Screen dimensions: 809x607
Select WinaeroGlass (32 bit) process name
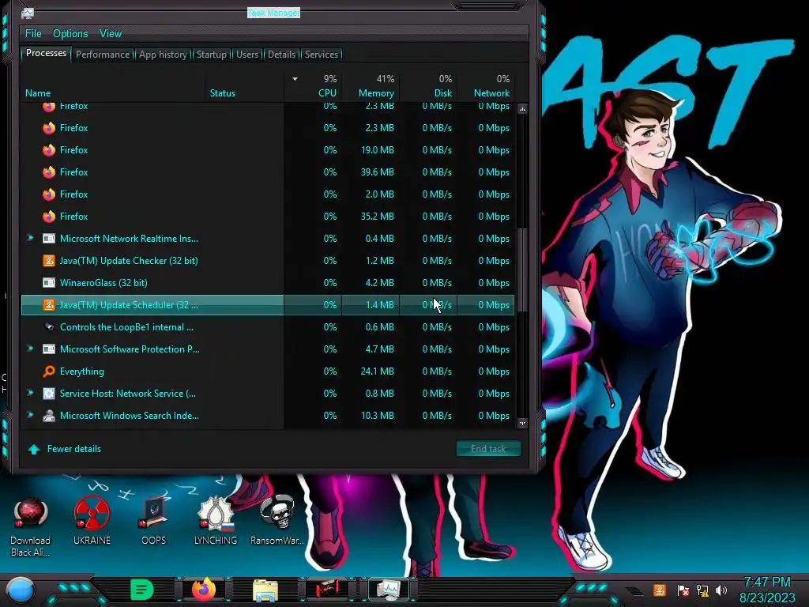click(103, 283)
